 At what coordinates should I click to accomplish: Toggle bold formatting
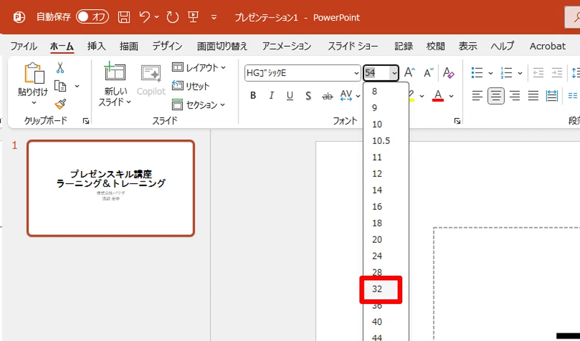click(253, 96)
